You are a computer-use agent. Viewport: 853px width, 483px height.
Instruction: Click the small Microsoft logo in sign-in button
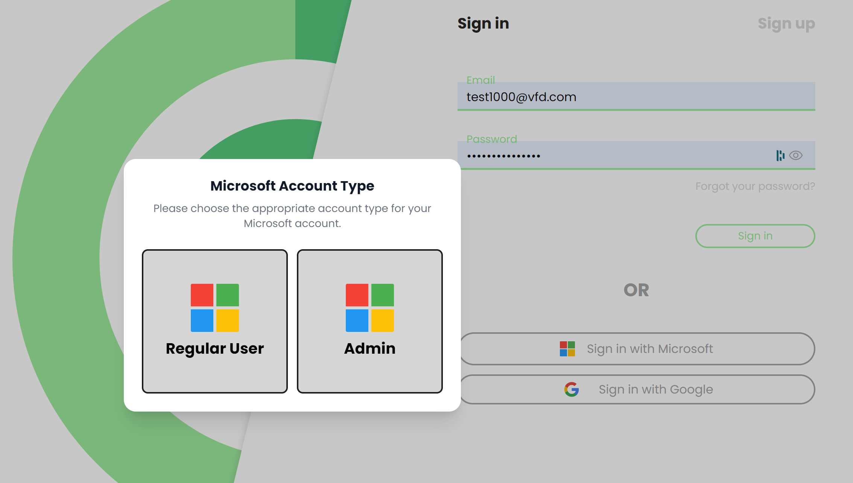567,349
